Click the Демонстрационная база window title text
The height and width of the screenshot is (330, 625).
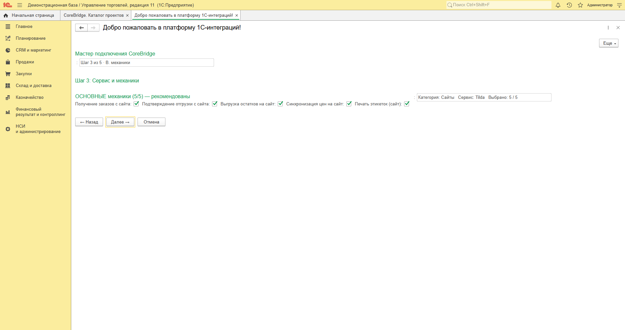tap(111, 5)
